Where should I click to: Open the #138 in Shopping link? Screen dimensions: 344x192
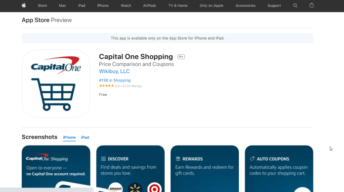click(115, 80)
